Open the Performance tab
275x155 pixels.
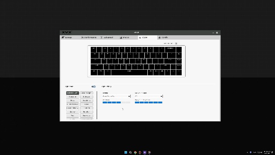point(89,37)
